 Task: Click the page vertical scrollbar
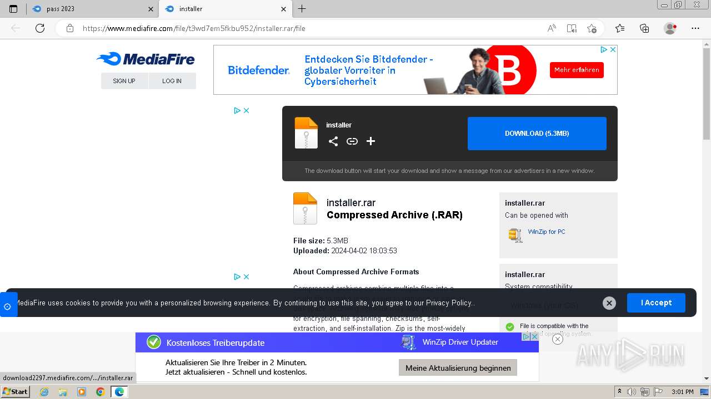[x=707, y=94]
